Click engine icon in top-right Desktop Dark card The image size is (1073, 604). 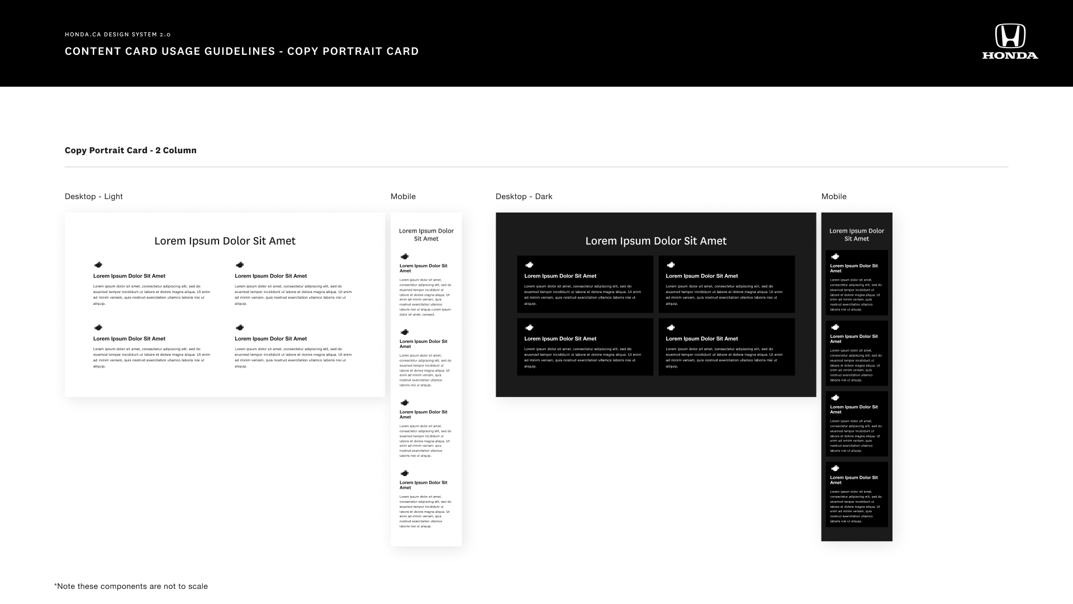coord(671,265)
